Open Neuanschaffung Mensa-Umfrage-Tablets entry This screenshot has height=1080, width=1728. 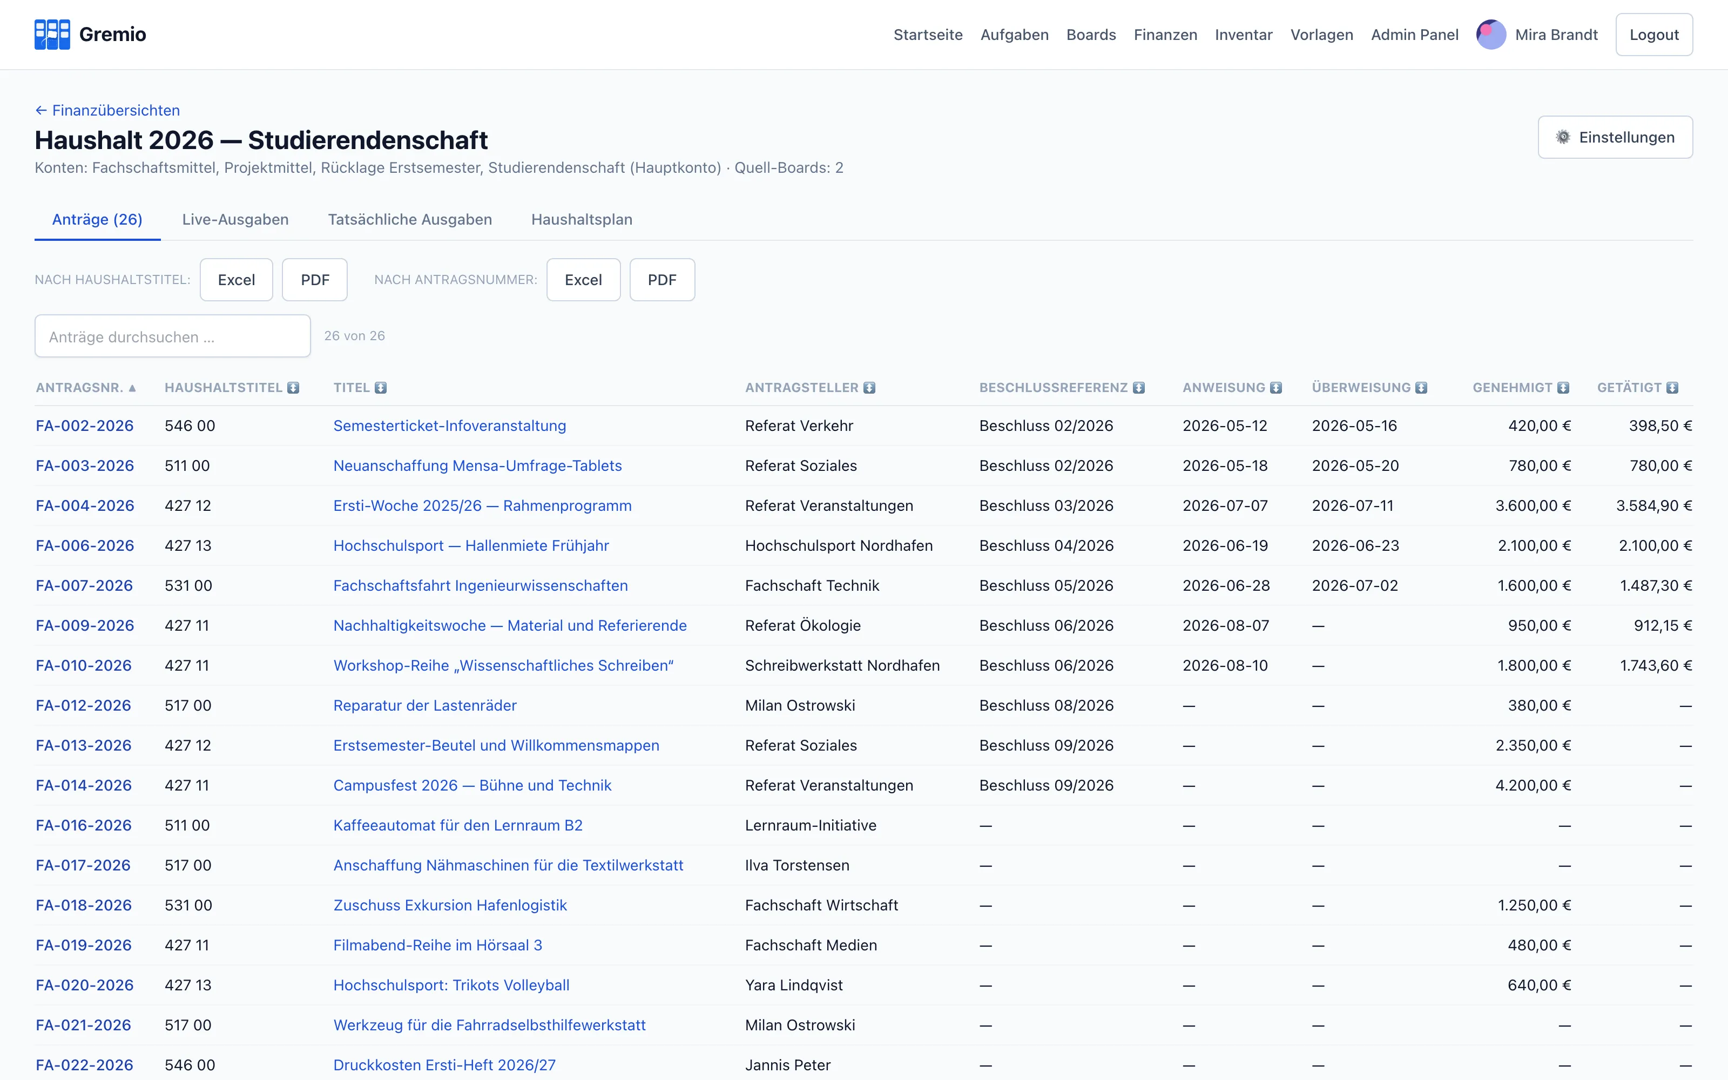point(478,465)
